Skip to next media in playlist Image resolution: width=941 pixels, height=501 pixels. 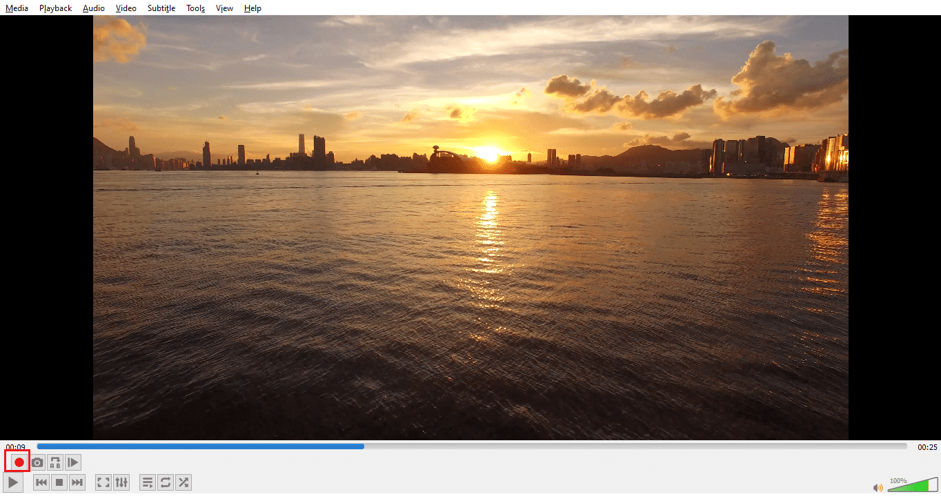click(77, 482)
